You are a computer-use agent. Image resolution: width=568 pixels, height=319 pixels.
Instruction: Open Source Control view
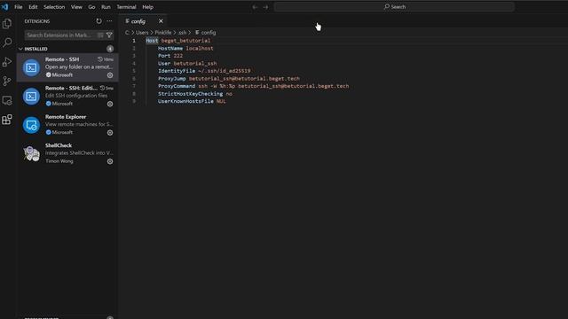[x=7, y=81]
